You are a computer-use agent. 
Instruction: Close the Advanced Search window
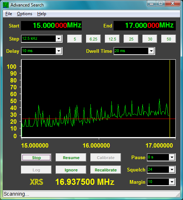173,4
